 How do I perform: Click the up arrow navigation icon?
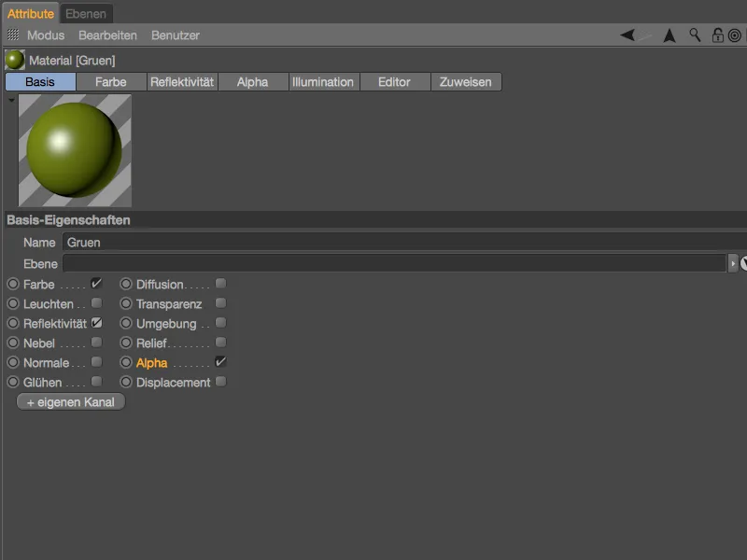pyautogui.click(x=669, y=35)
